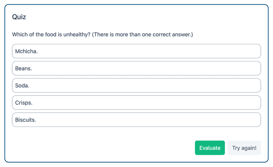
Task: Click the "Beans." label text
Action: coord(23,68)
